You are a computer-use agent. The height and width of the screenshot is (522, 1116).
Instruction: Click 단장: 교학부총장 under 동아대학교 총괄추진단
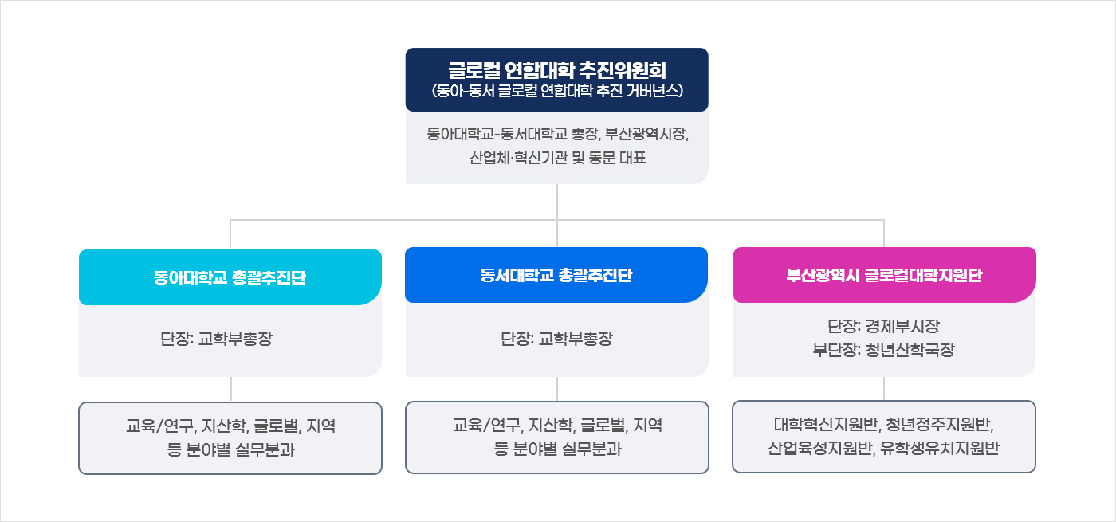pyautogui.click(x=216, y=339)
